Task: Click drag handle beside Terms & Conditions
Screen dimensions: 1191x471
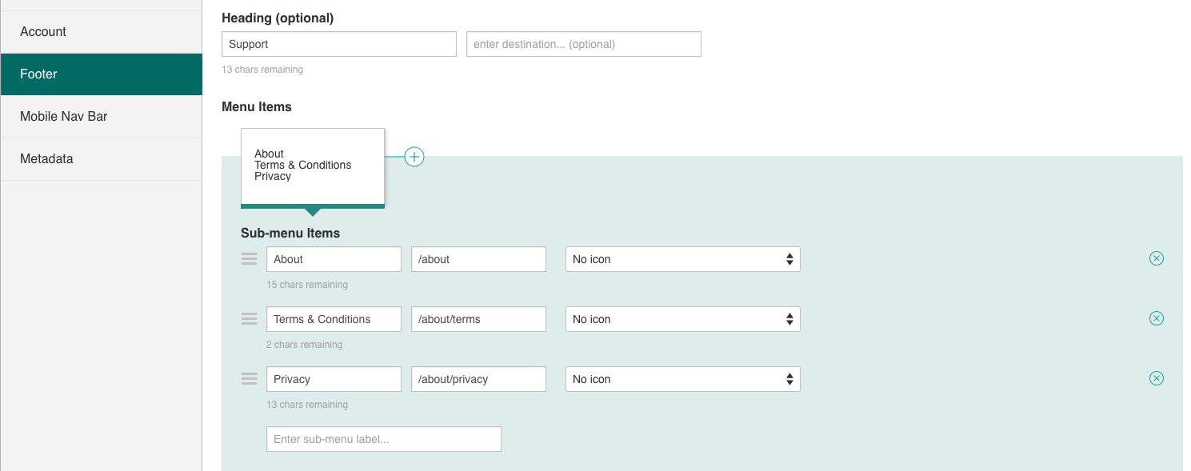Action: tap(249, 319)
